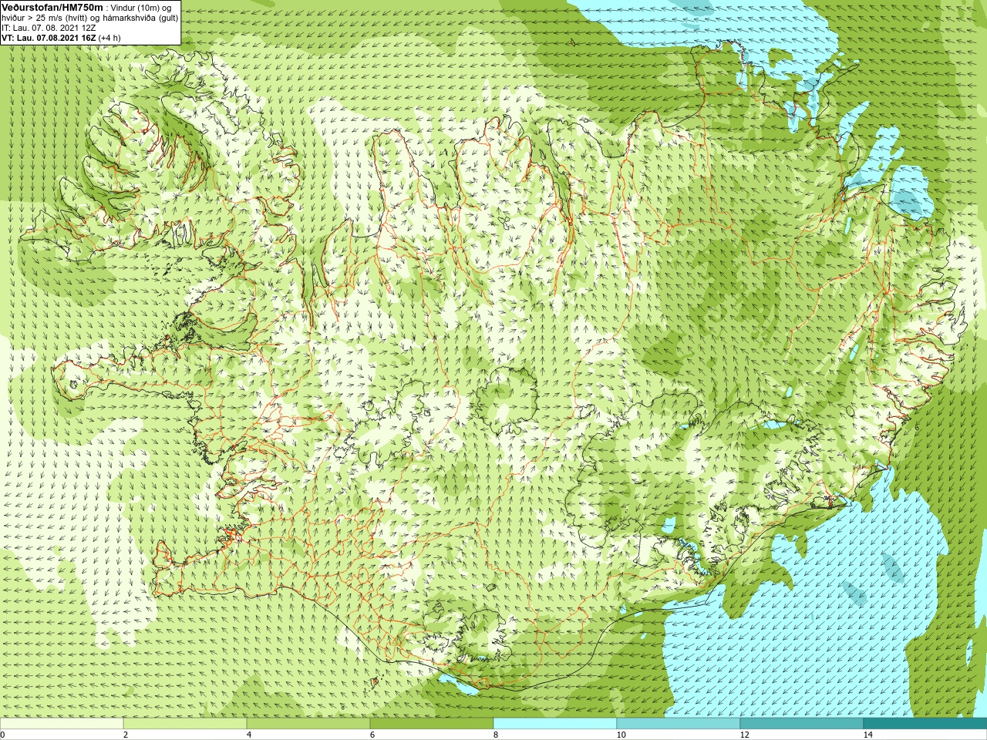987x740 pixels.
Task: Click the '0' value on the wind scale
Action: (x=3, y=735)
